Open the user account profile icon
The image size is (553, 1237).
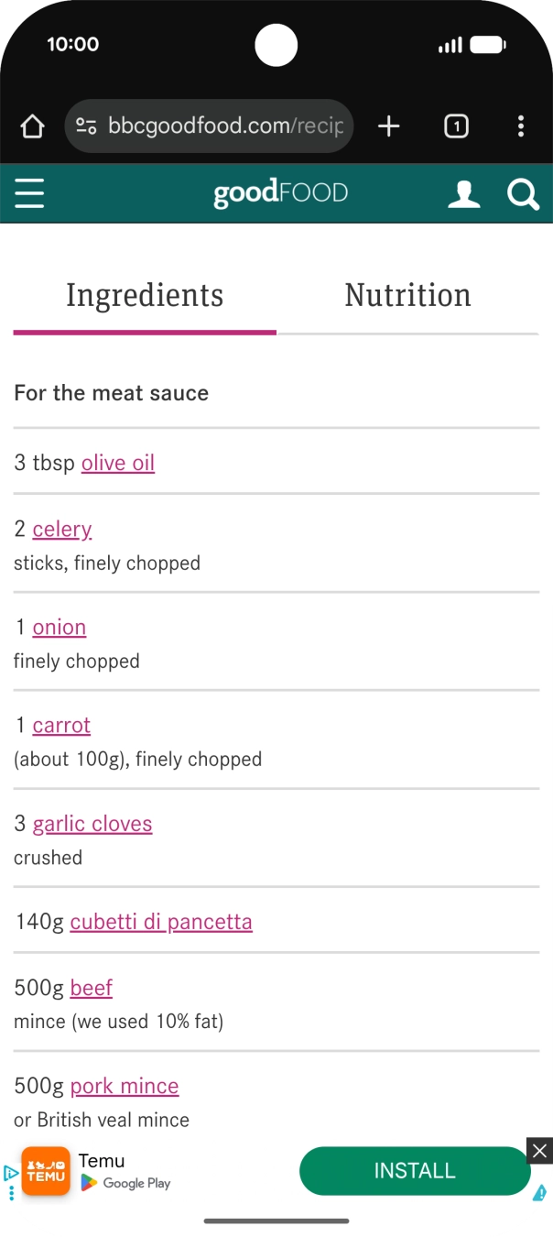point(463,193)
